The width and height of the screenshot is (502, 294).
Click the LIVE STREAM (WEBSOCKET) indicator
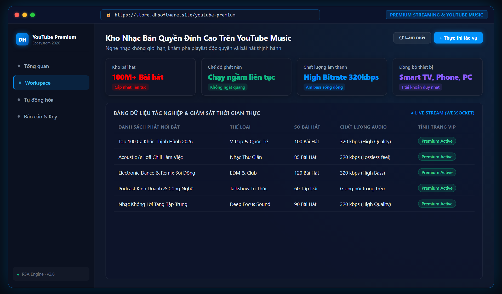(x=443, y=113)
